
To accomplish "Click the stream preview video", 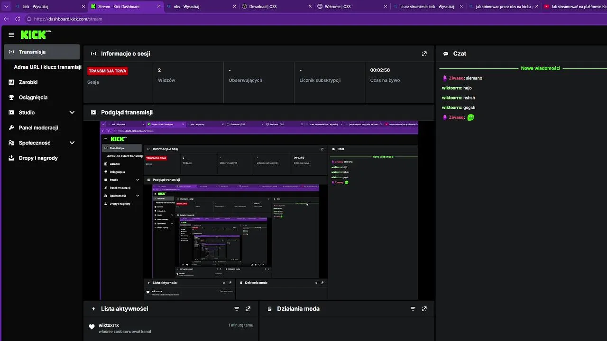I will pos(259,210).
